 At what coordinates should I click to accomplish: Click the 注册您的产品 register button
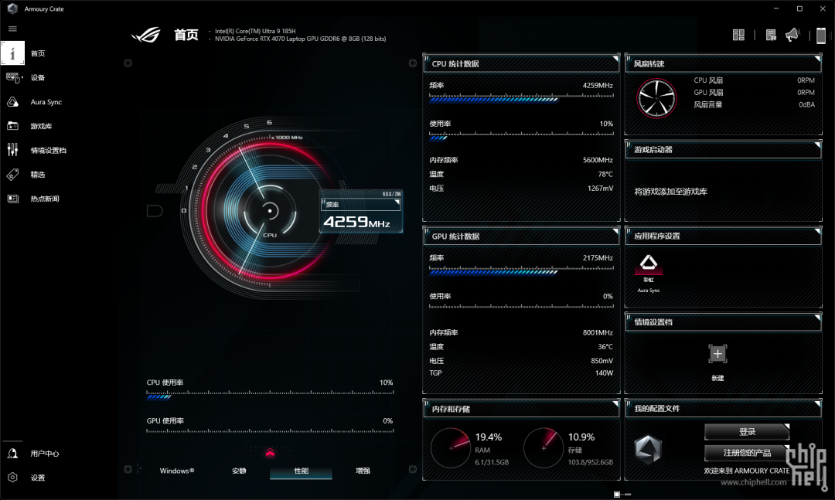(x=747, y=453)
